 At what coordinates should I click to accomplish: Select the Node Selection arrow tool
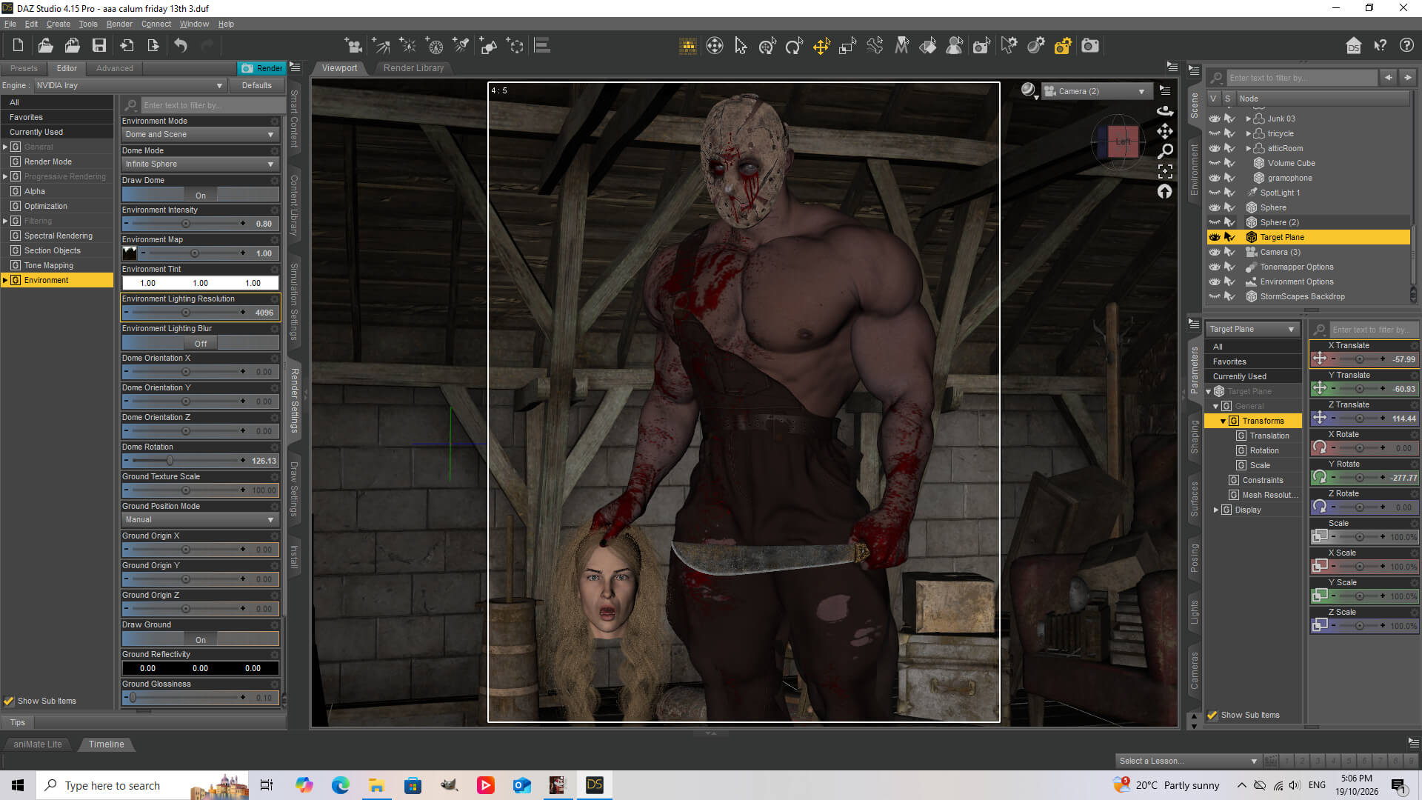tap(741, 47)
